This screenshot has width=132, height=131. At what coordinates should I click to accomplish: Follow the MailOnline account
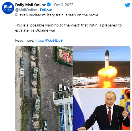pyautogui.click(x=46, y=10)
